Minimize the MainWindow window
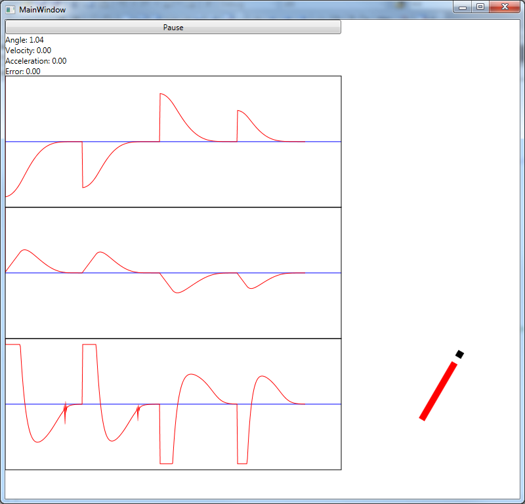Viewport: 525px width, 504px height. click(x=463, y=7)
